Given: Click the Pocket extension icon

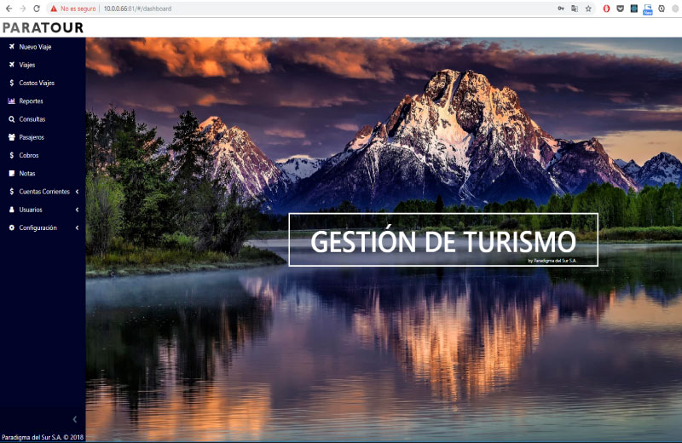Looking at the screenshot, I should point(620,9).
